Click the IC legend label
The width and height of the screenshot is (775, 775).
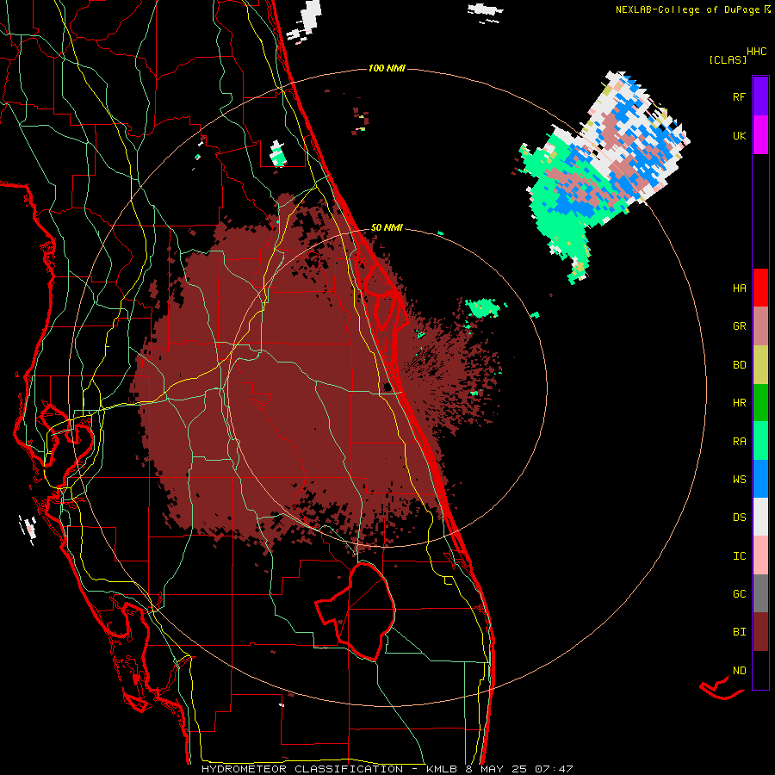[x=739, y=556]
